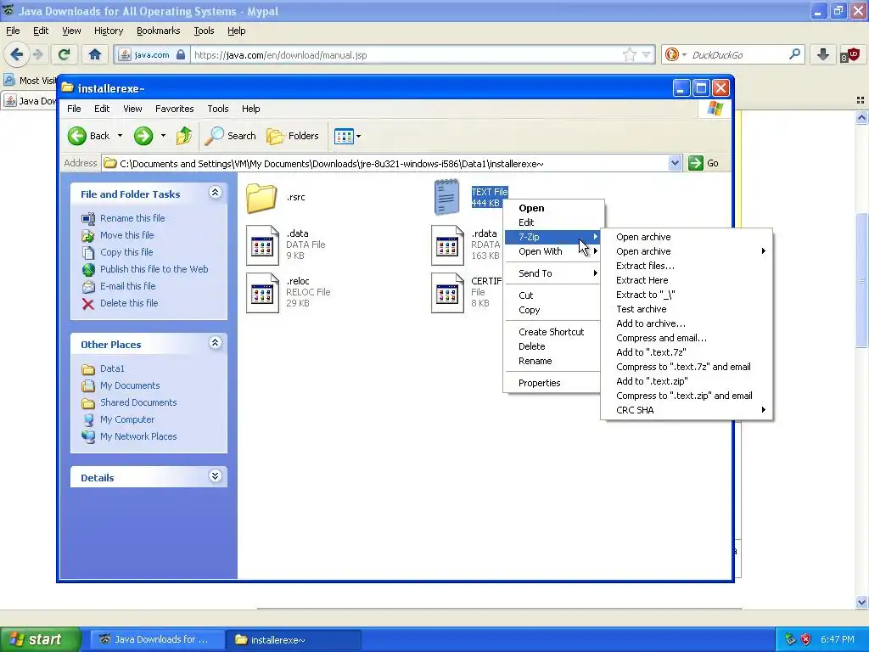Open Back button history dropdown arrow

click(120, 136)
